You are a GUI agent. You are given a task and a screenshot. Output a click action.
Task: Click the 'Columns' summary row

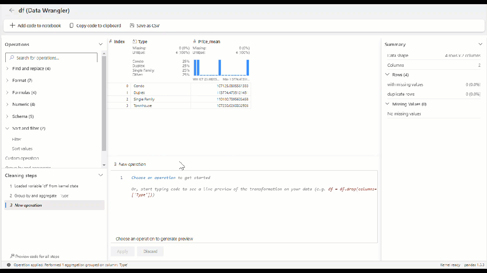click(x=434, y=65)
